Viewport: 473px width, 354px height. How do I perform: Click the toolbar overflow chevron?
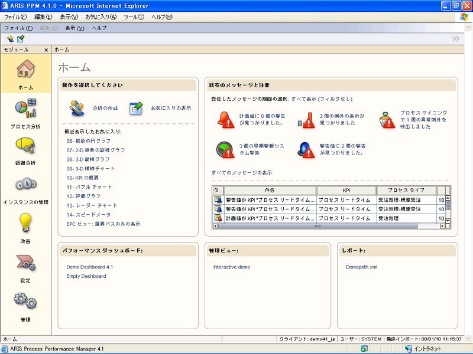pos(456,38)
